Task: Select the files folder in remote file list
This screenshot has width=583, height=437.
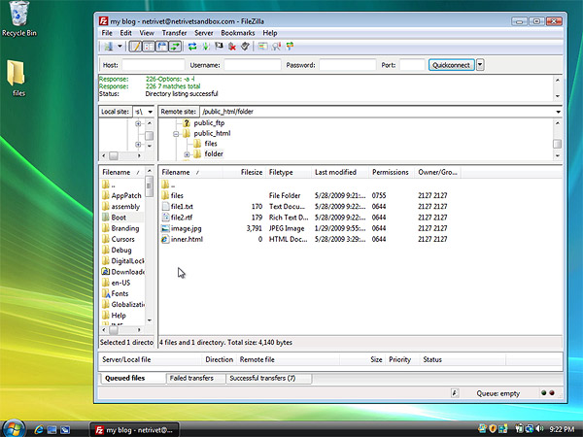Action: [177, 195]
